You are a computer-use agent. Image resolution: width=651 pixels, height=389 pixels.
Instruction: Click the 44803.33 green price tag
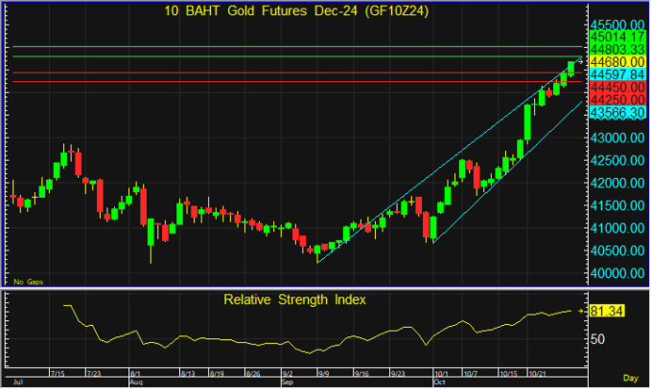[x=616, y=49]
